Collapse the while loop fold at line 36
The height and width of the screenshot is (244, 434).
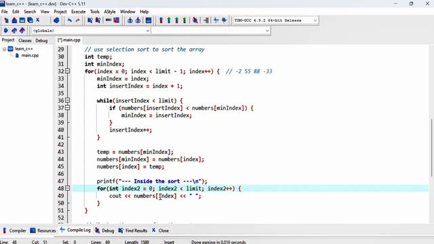pos(67,100)
